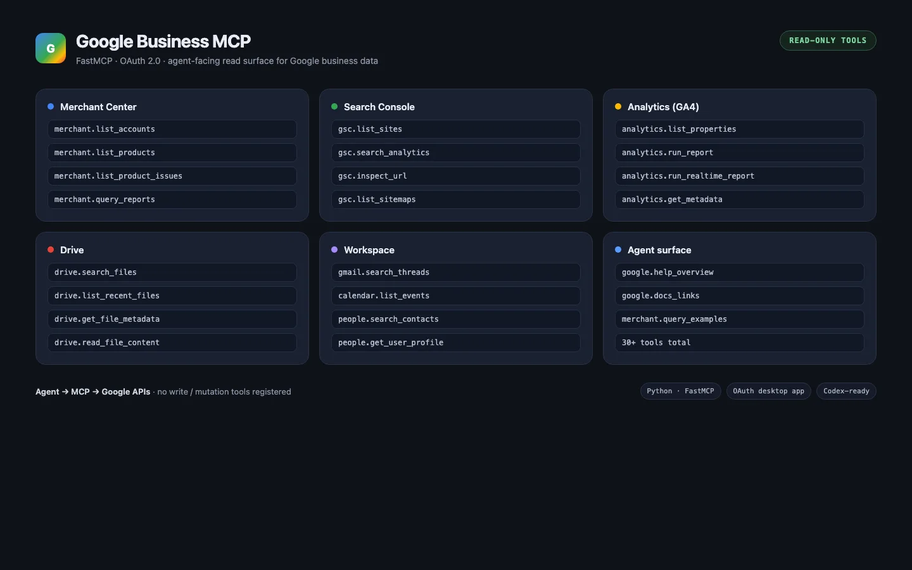Click the blue dot beside Merchant Center
The width and height of the screenshot is (912, 570).
51,106
